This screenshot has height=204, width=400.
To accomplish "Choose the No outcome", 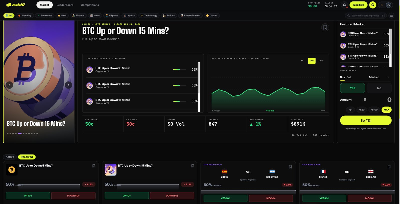I will click(x=379, y=88).
